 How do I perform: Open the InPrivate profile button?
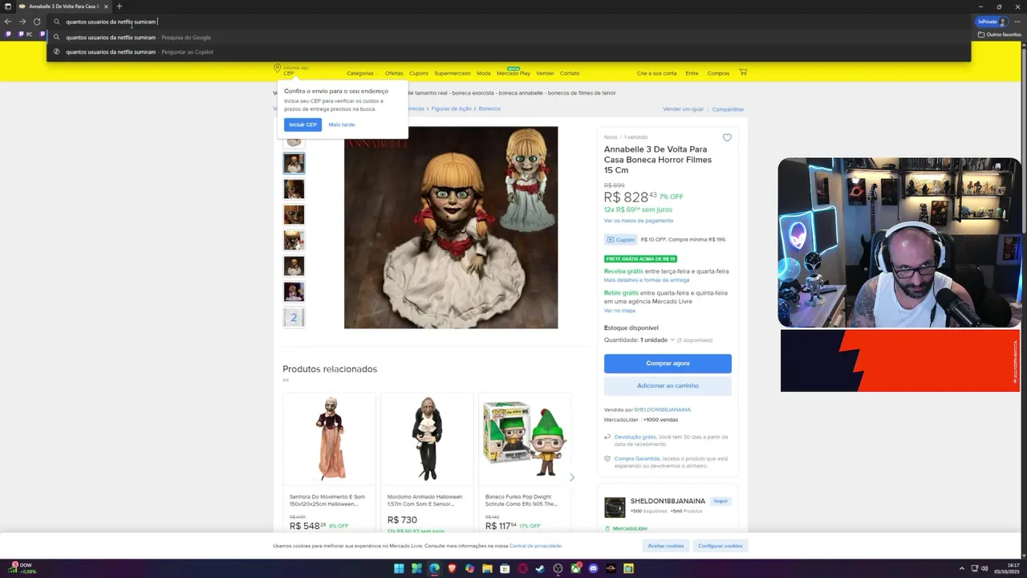[x=992, y=22]
